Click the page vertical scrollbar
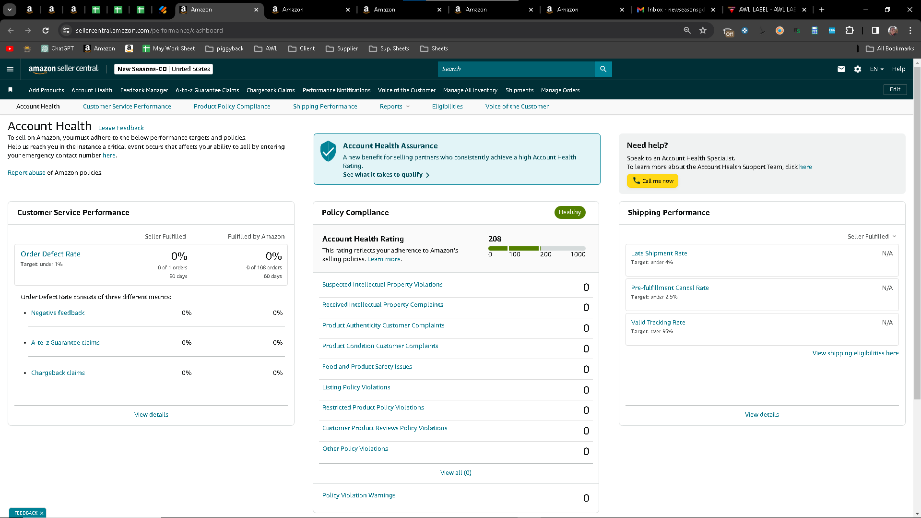This screenshot has height=518, width=921. click(917, 233)
